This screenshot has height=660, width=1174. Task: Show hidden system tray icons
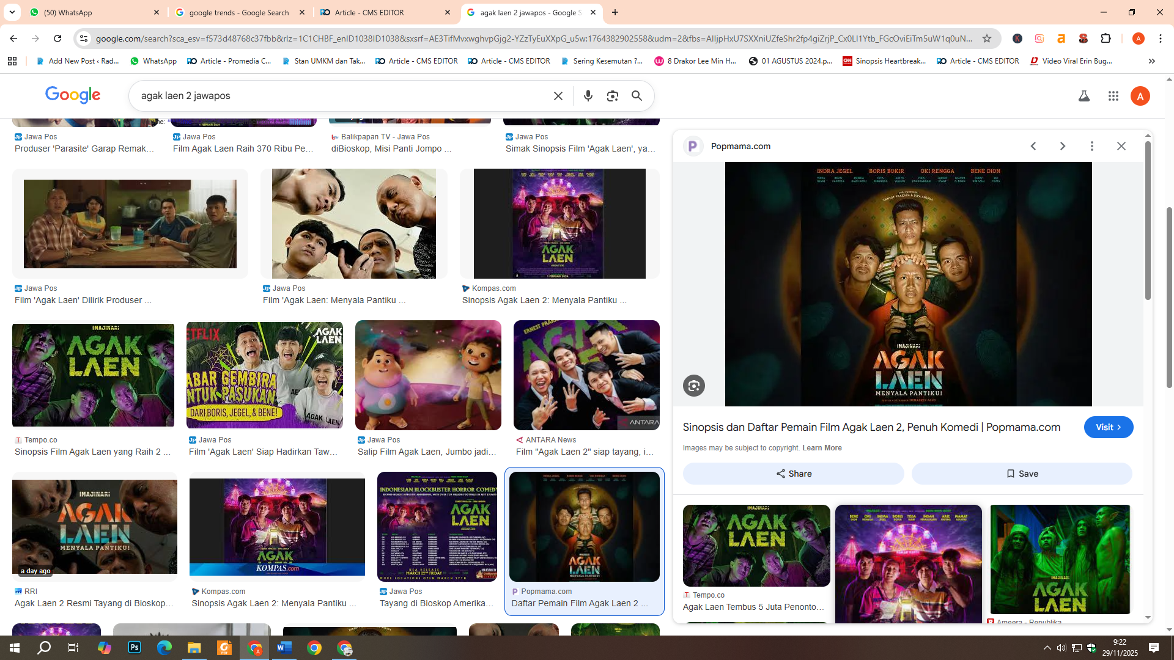[1047, 648]
